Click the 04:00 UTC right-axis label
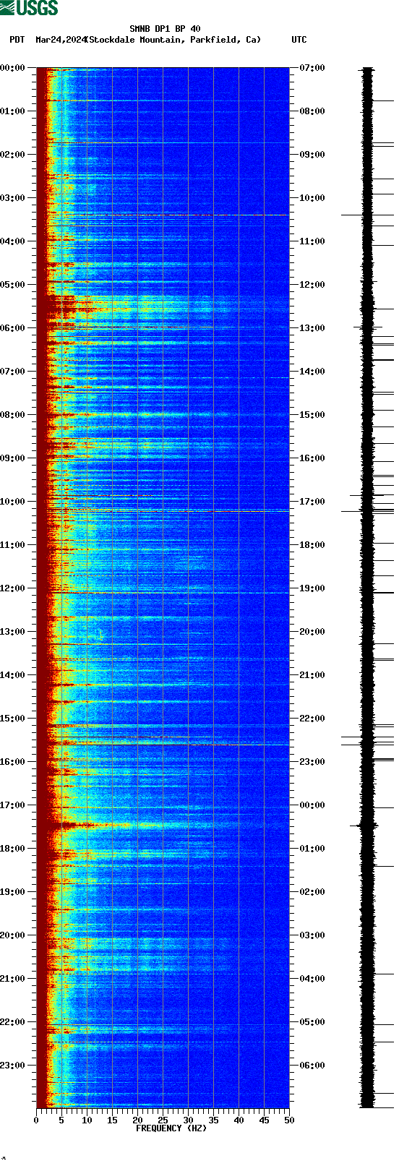 pyautogui.click(x=312, y=979)
